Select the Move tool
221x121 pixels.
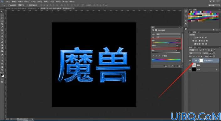2,12
